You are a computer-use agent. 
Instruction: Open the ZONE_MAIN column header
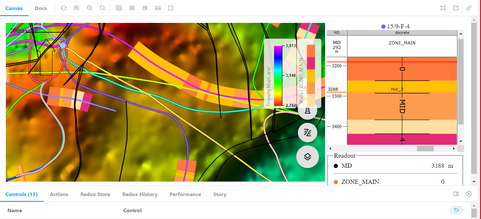402,43
